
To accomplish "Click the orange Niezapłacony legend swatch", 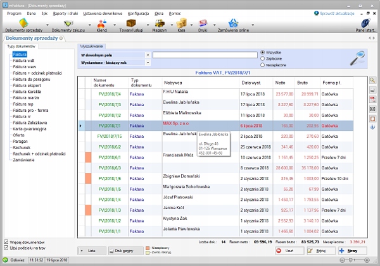I will point(148,248).
